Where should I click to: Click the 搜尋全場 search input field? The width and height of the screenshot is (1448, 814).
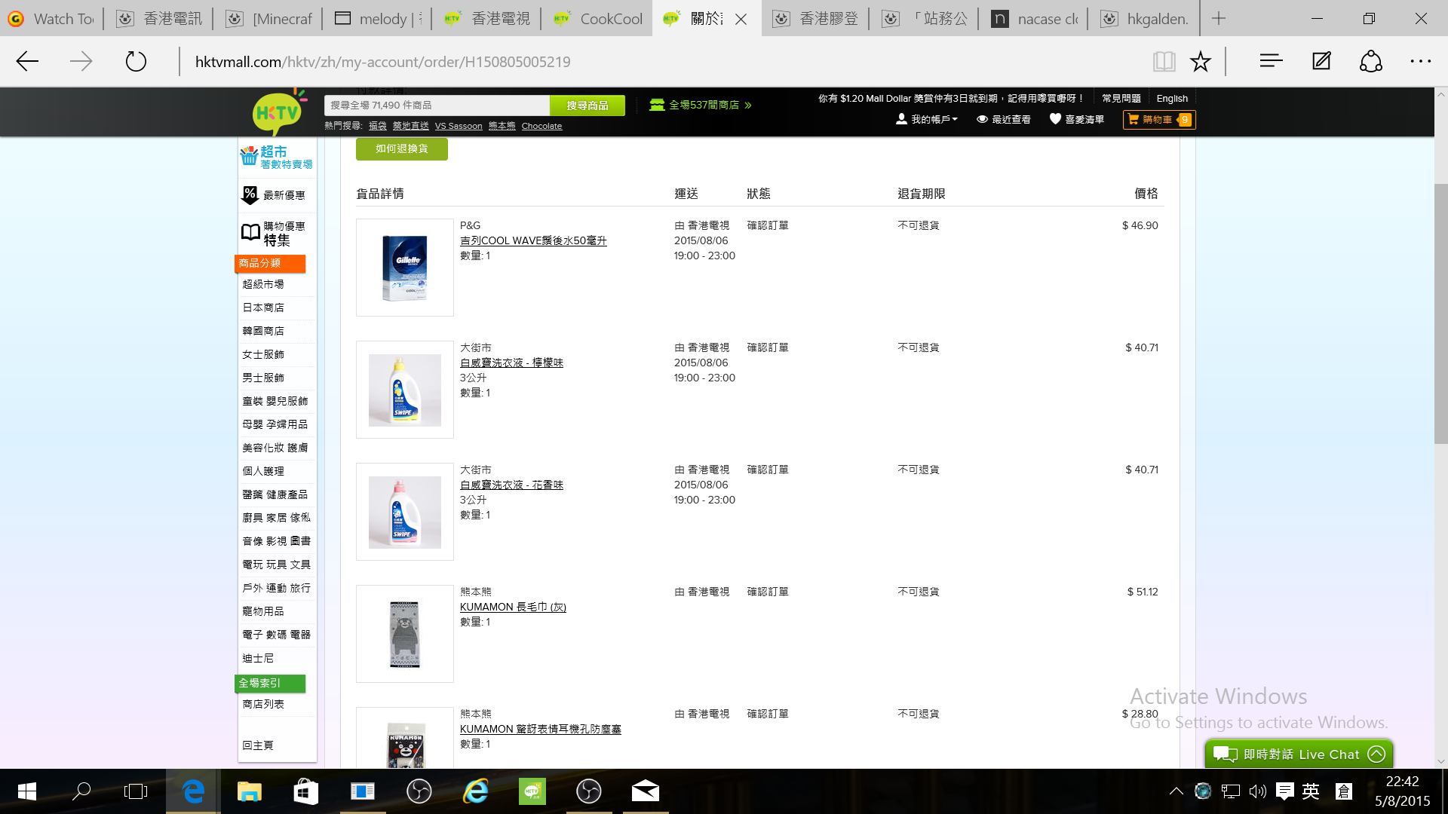[x=437, y=106]
